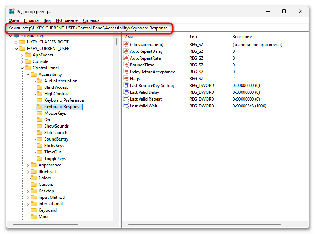Image resolution: width=315 pixels, height=234 pixels.
Task: Click the BounceTime string value icon
Action: [126, 65]
